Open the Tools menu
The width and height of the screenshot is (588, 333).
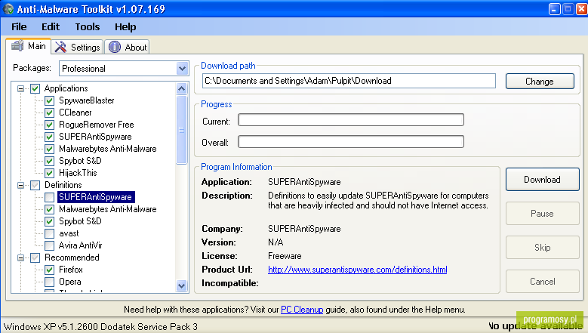(x=88, y=27)
